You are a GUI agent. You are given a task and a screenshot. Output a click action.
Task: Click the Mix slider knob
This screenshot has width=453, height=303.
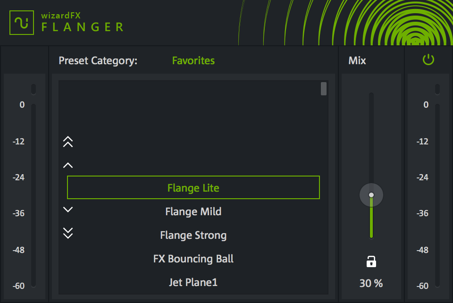tap(371, 195)
